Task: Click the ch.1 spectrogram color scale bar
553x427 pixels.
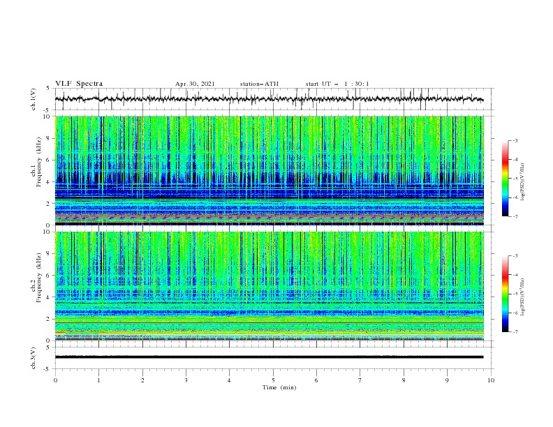Action: coord(505,179)
